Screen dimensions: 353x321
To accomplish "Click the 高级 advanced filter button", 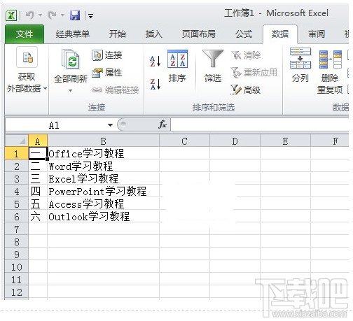I will coord(245,90).
